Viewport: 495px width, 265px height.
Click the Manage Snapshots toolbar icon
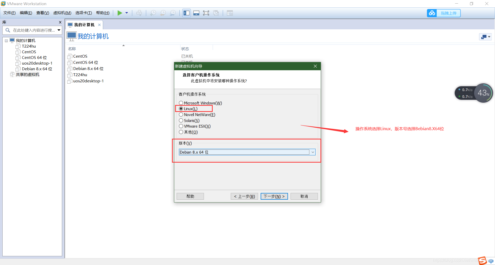173,13
